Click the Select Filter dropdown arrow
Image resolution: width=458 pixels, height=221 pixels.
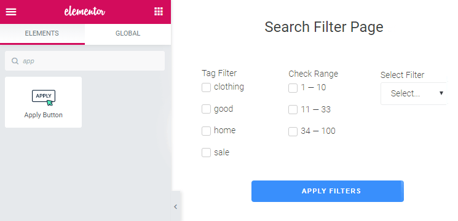441,93
